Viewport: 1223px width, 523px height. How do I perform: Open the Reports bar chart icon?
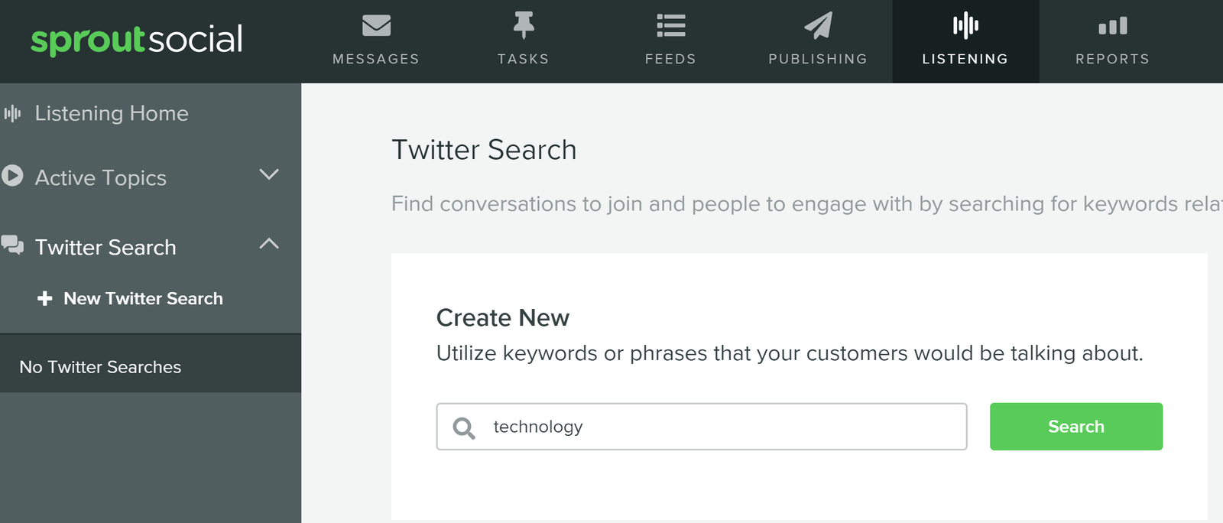(1113, 26)
